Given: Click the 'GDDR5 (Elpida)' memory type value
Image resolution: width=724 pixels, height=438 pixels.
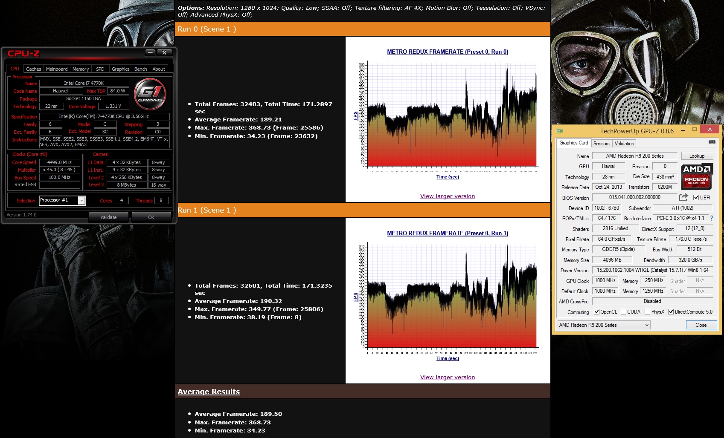Looking at the screenshot, I should (619, 250).
